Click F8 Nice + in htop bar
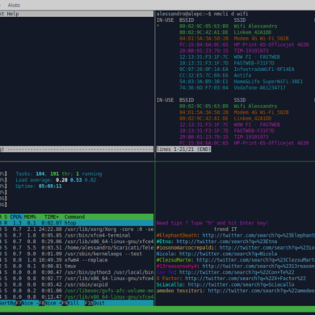The image size is (315, 315). [x=50, y=303]
